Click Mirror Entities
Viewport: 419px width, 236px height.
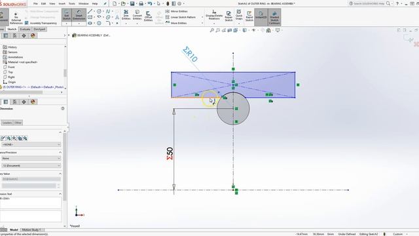point(176,11)
